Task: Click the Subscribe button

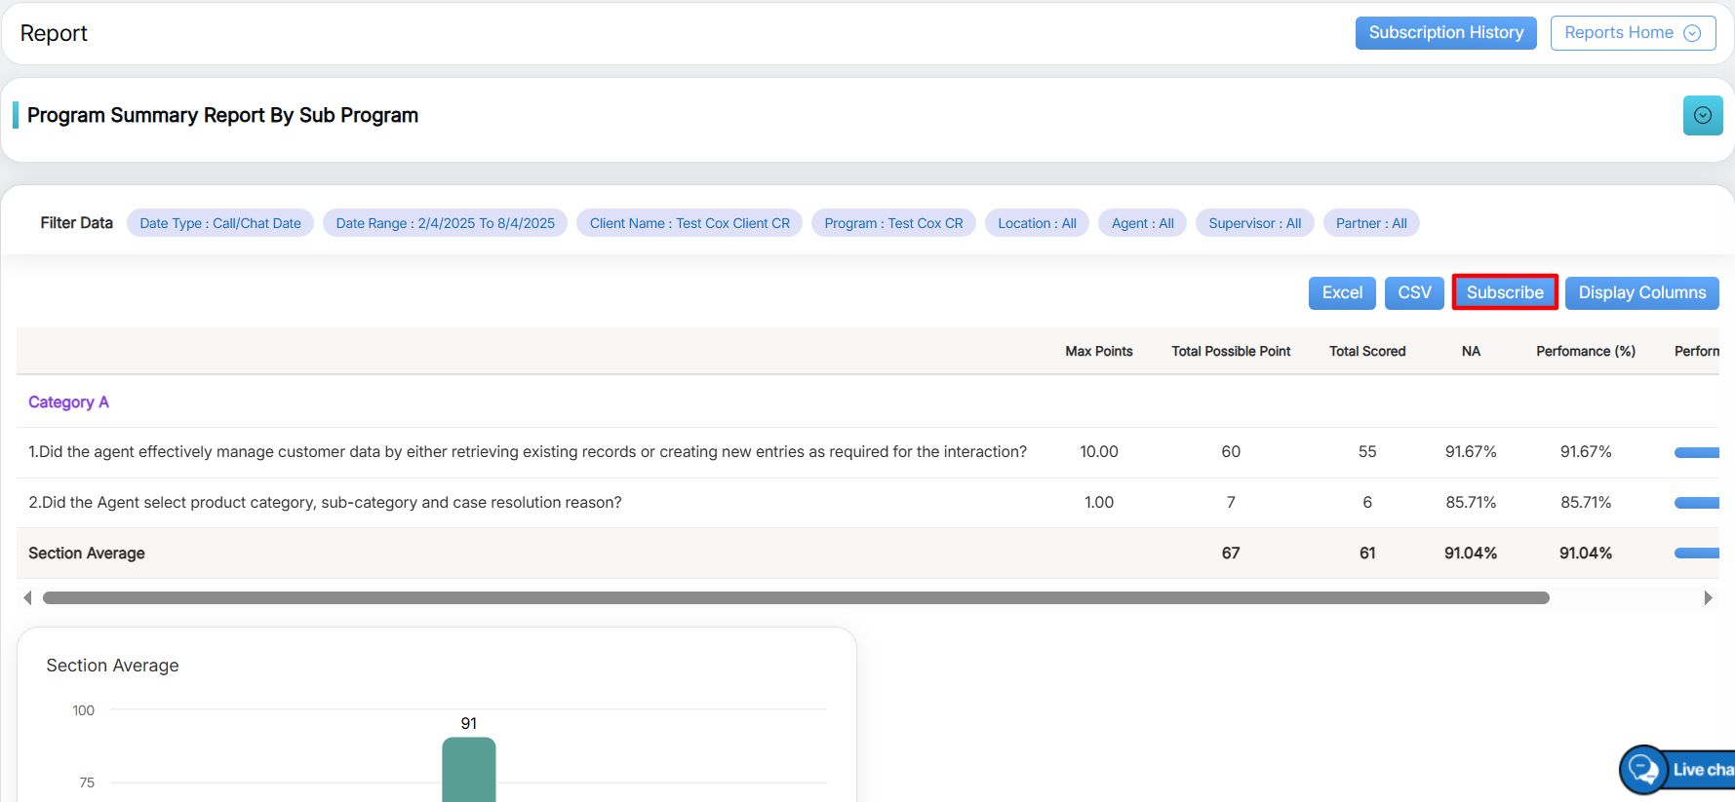Action: pyautogui.click(x=1504, y=292)
